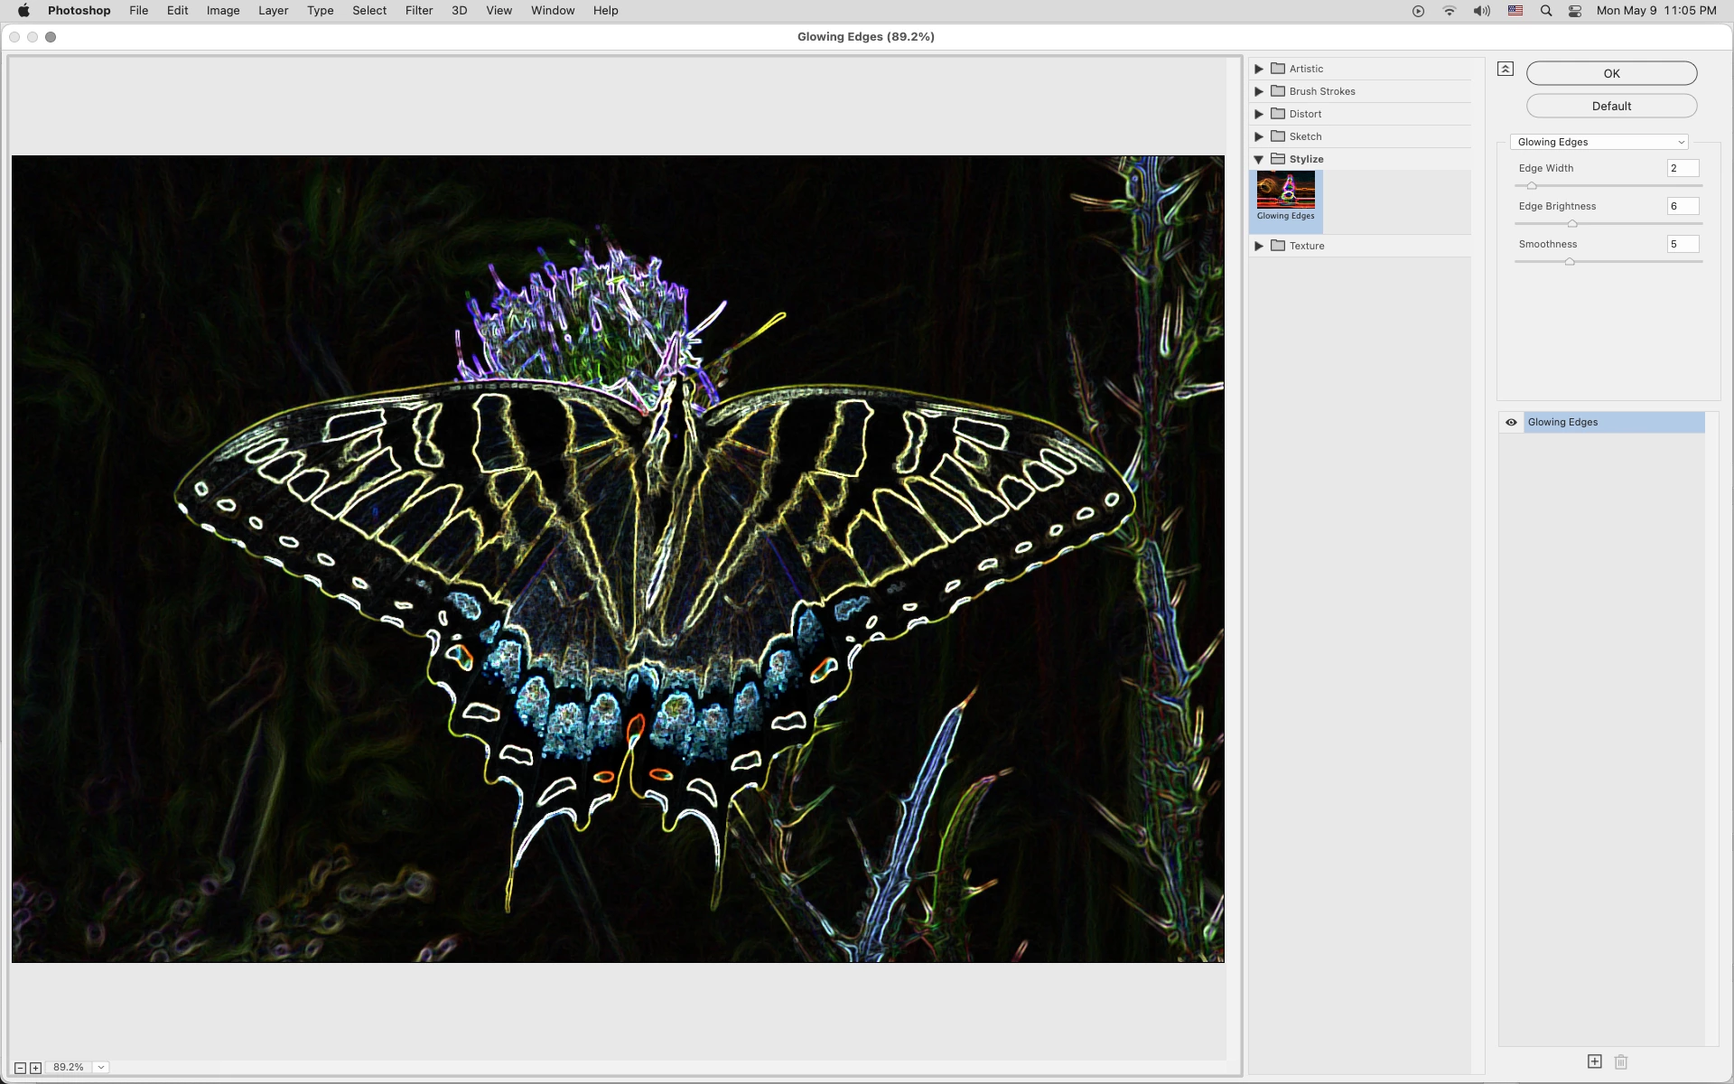The height and width of the screenshot is (1084, 1734).
Task: Click the OK button
Action: point(1611,73)
